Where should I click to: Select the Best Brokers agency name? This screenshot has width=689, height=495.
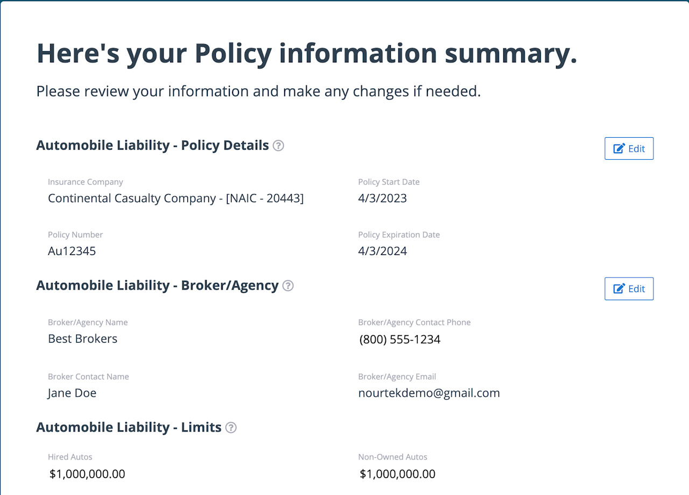[83, 339]
